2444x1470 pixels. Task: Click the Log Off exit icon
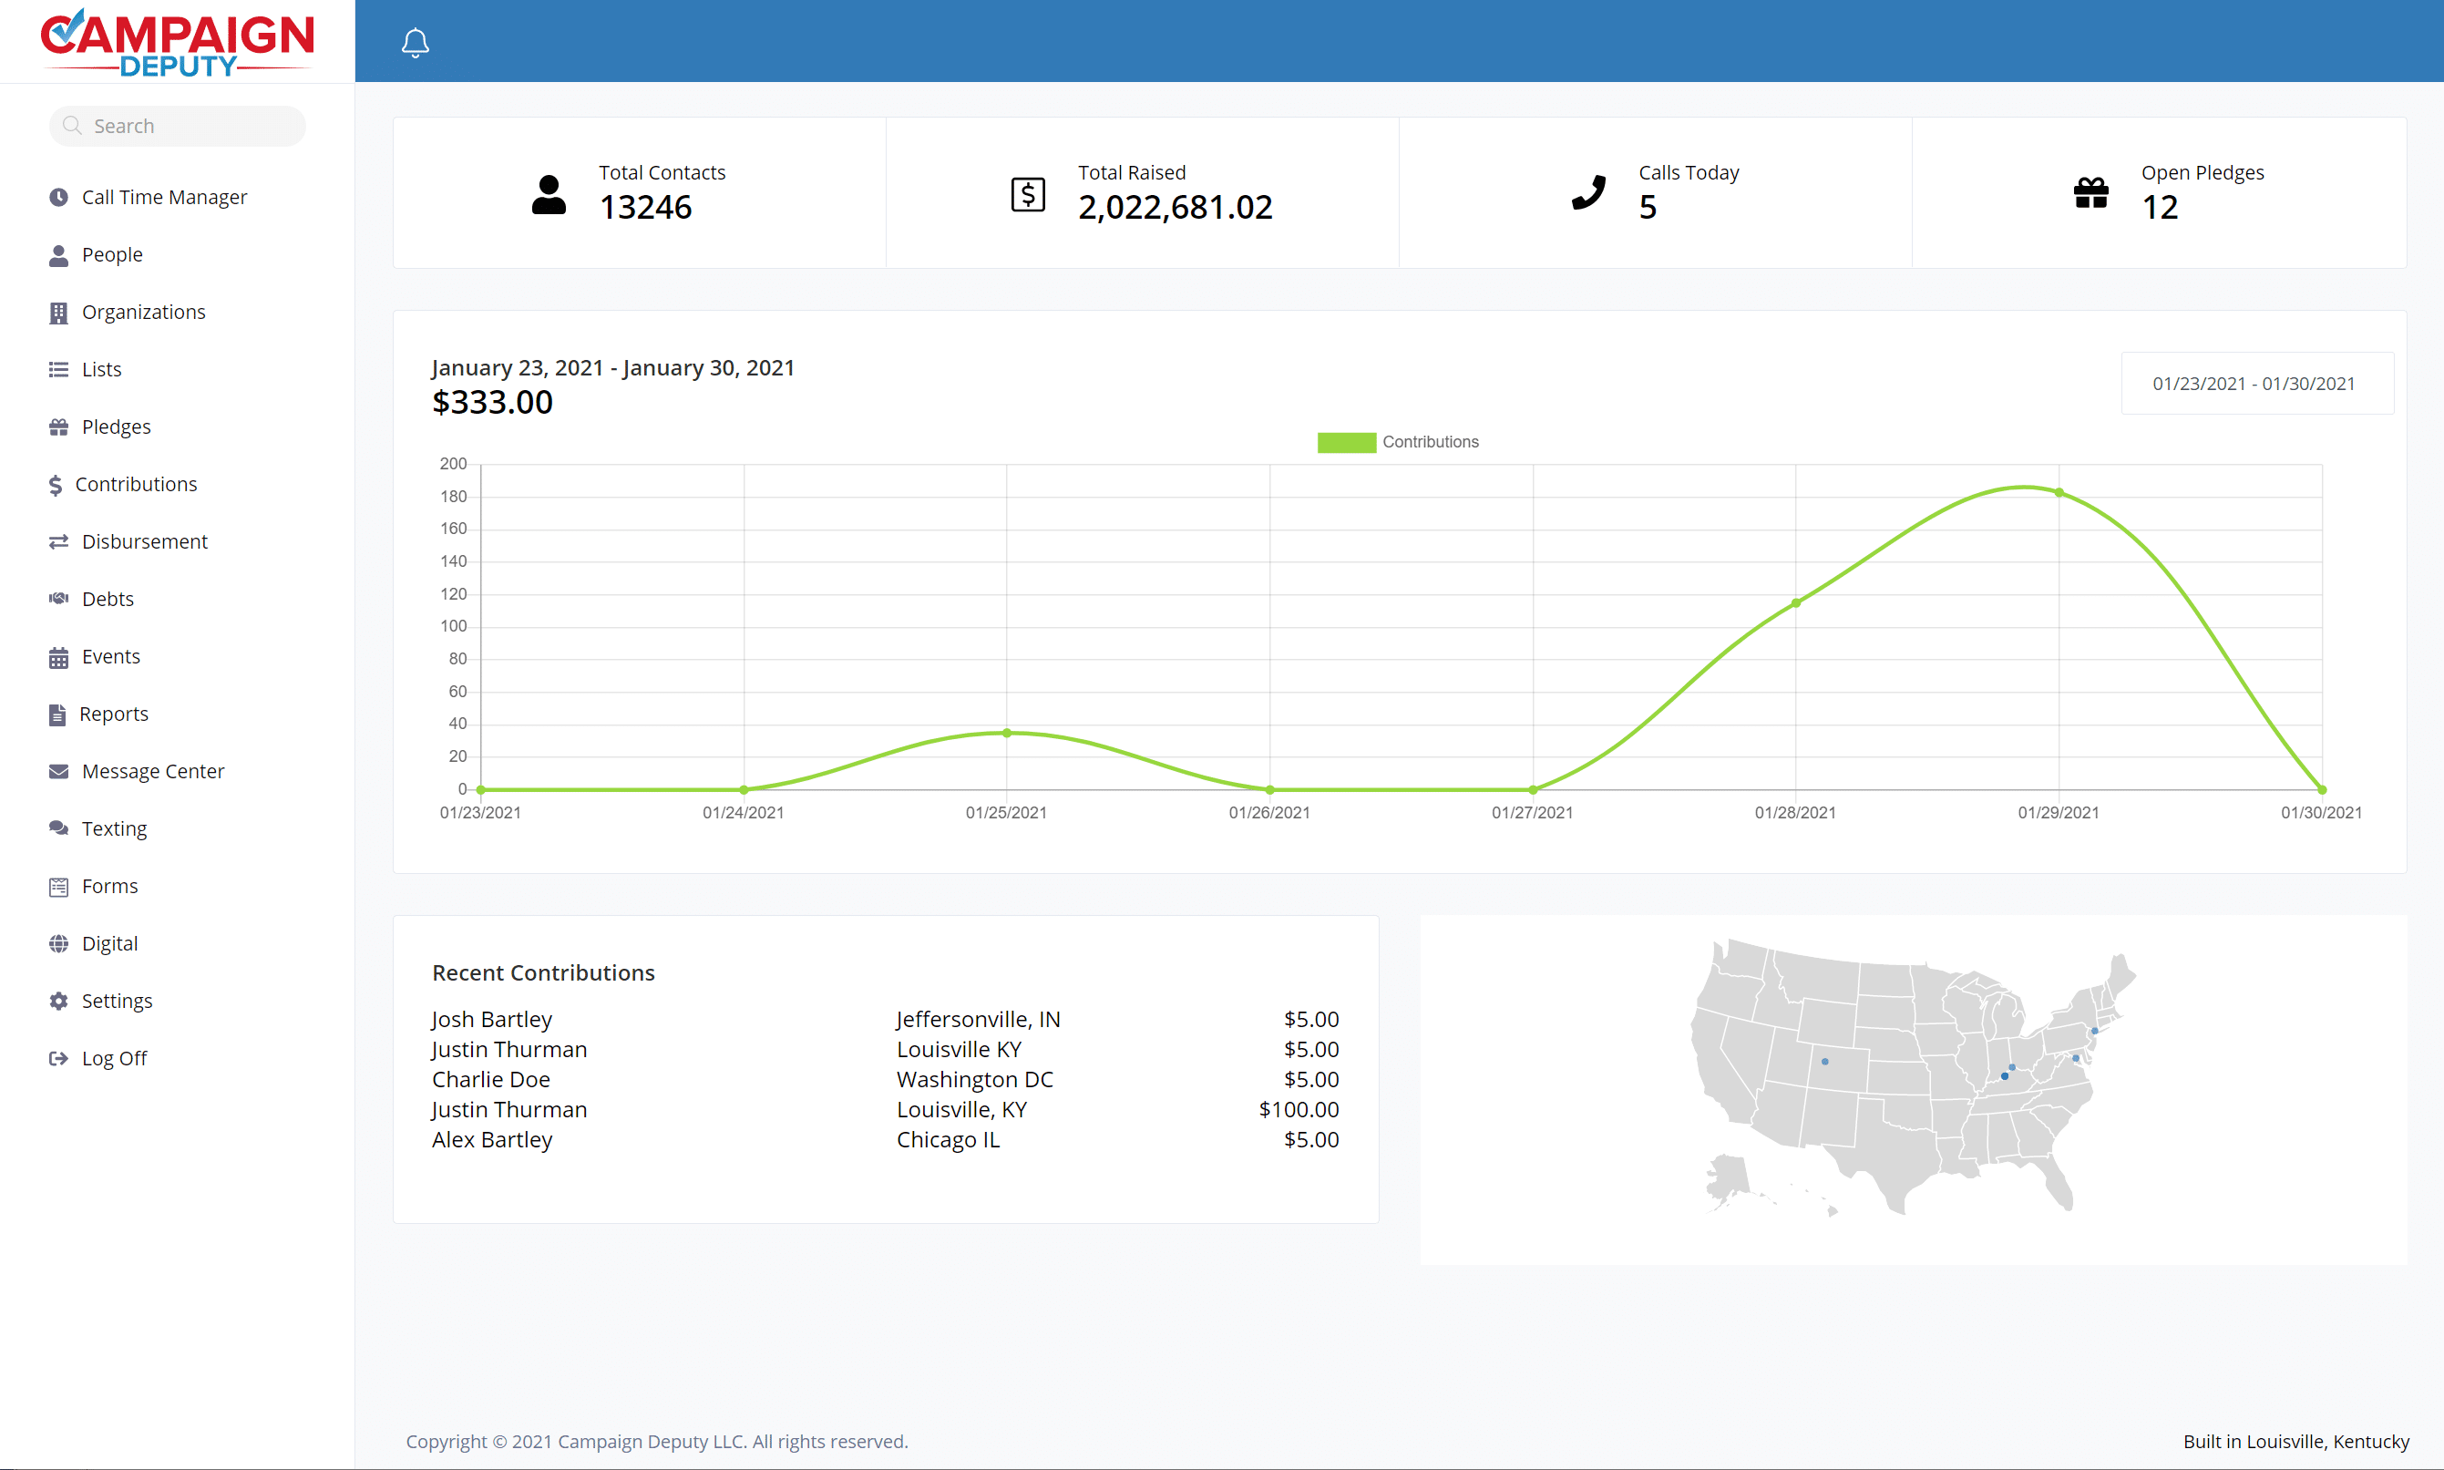click(58, 1058)
